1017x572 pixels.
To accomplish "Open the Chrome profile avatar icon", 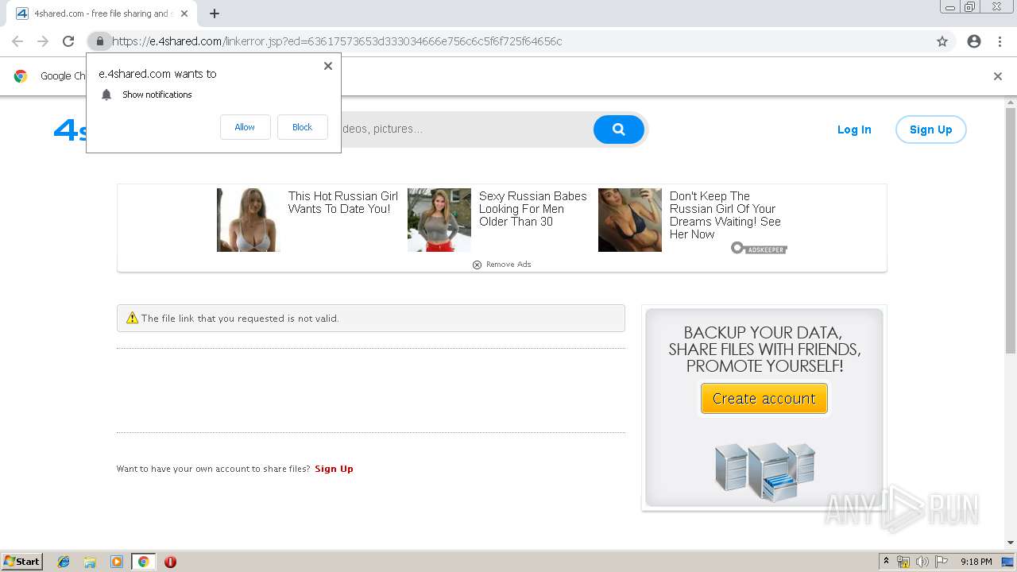I will coord(974,41).
